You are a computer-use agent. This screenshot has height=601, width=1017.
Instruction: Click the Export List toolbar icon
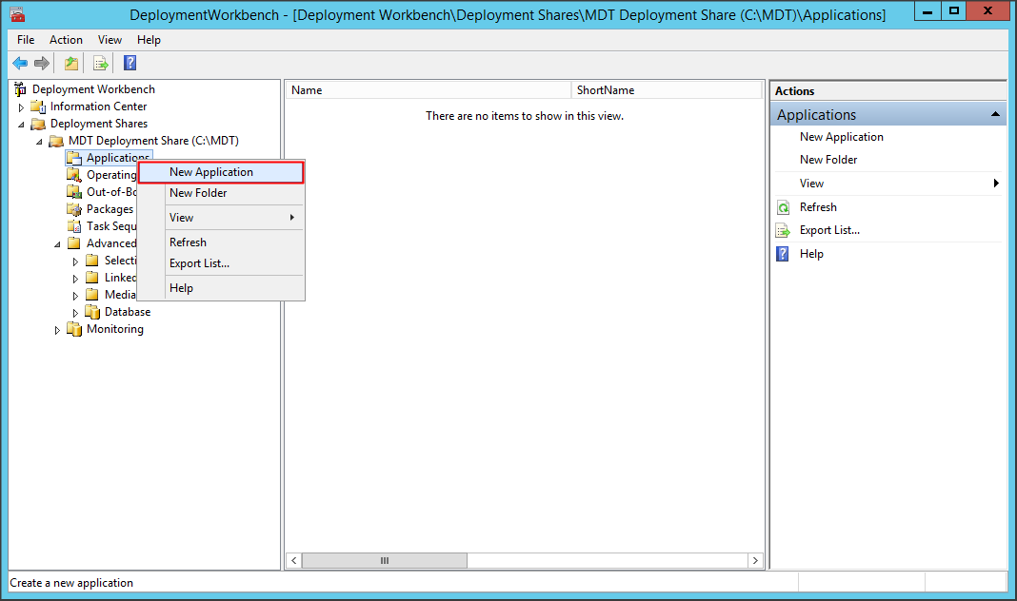tap(101, 64)
